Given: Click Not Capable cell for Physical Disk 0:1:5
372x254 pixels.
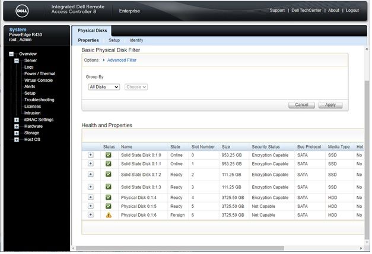Looking at the screenshot, I should pyautogui.click(x=263, y=206).
